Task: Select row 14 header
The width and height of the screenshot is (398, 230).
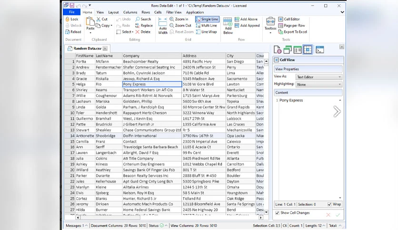Action: click(x=70, y=136)
